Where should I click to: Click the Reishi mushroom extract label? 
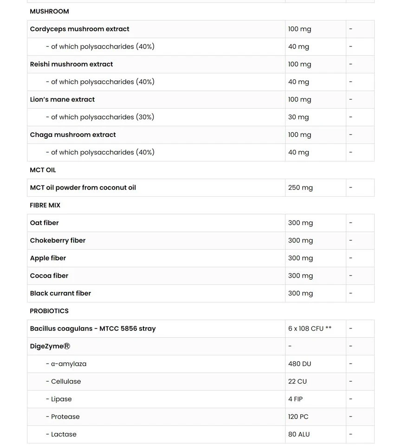(71, 64)
